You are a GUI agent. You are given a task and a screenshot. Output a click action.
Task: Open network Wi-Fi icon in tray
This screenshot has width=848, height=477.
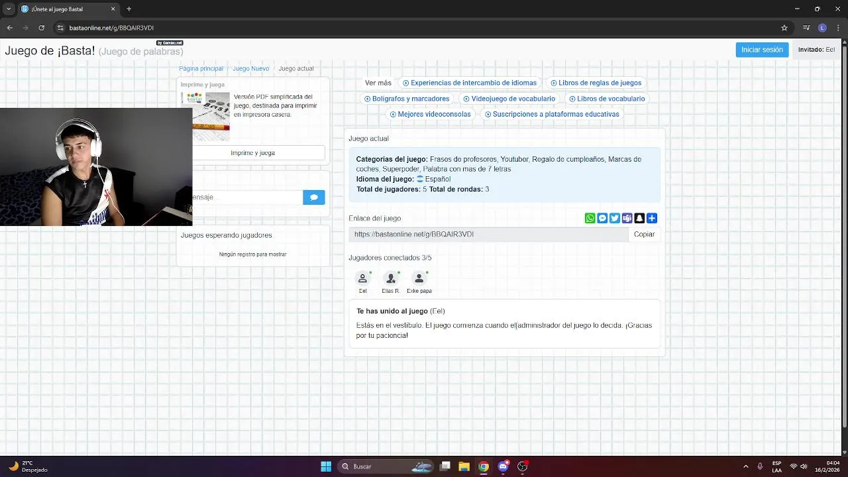click(793, 466)
